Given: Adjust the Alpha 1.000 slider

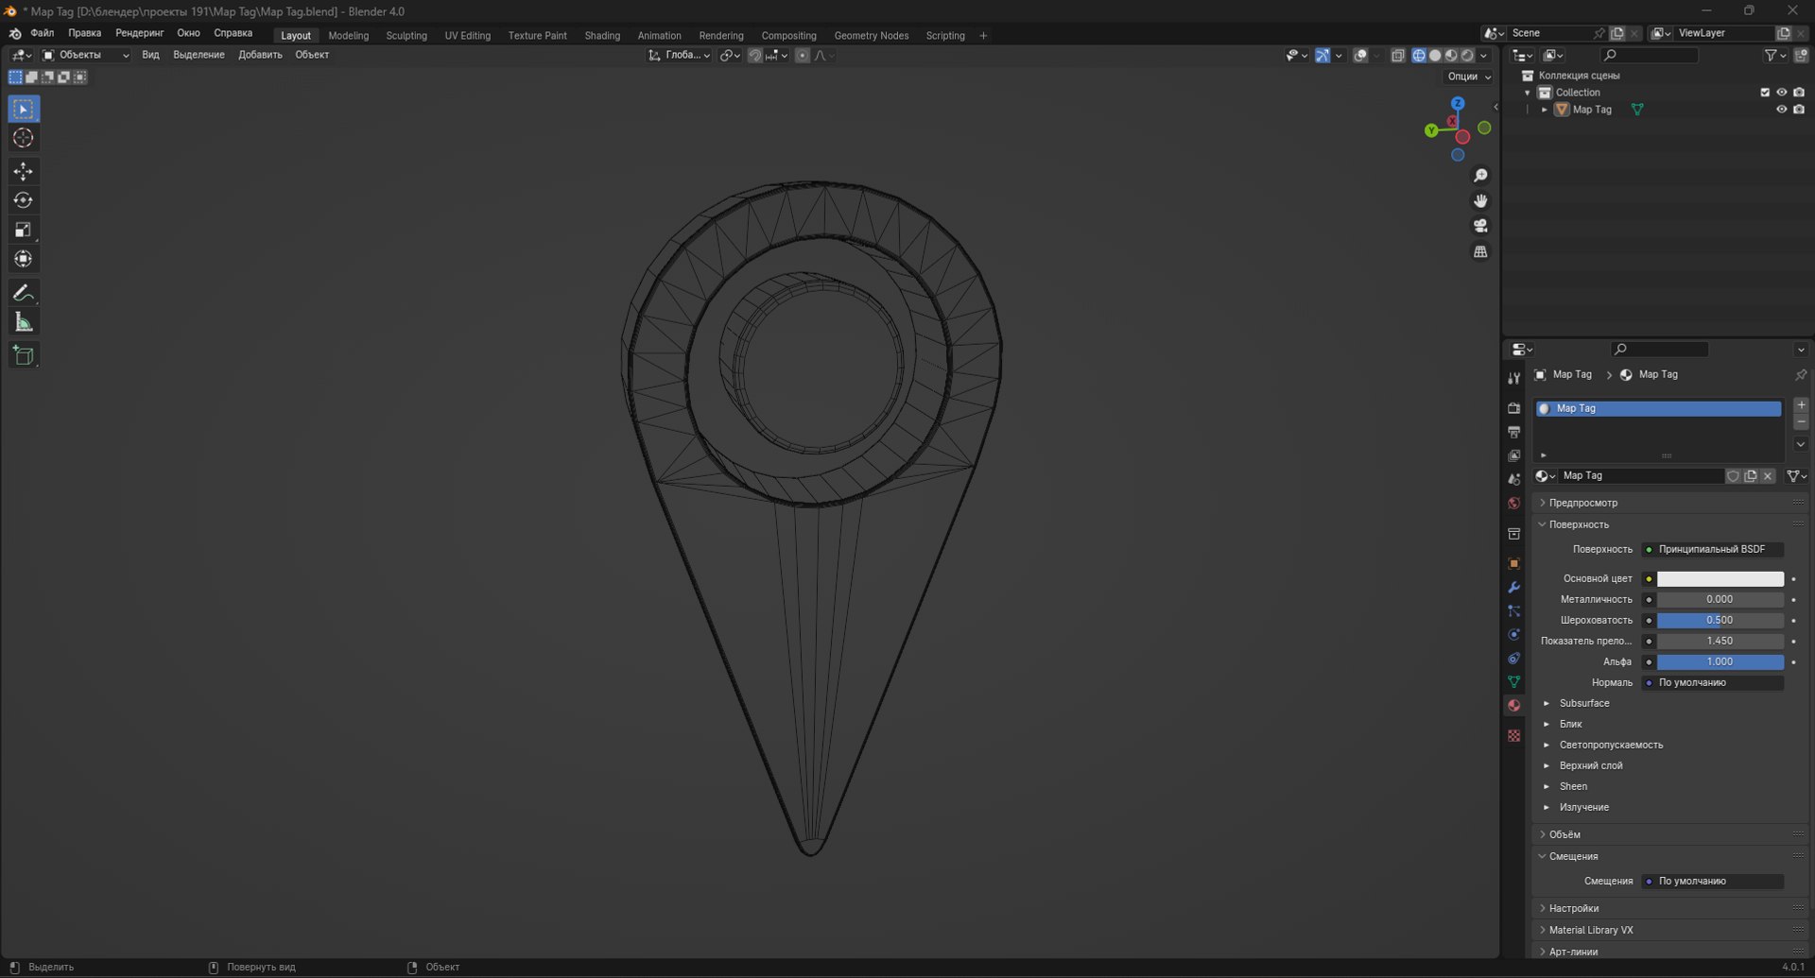Looking at the screenshot, I should click(1720, 661).
